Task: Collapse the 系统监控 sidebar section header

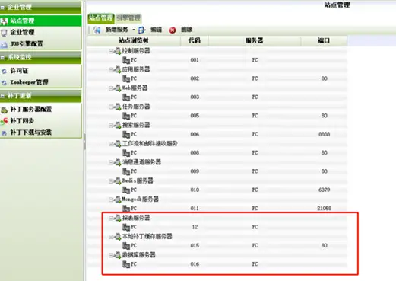Action: [40, 57]
